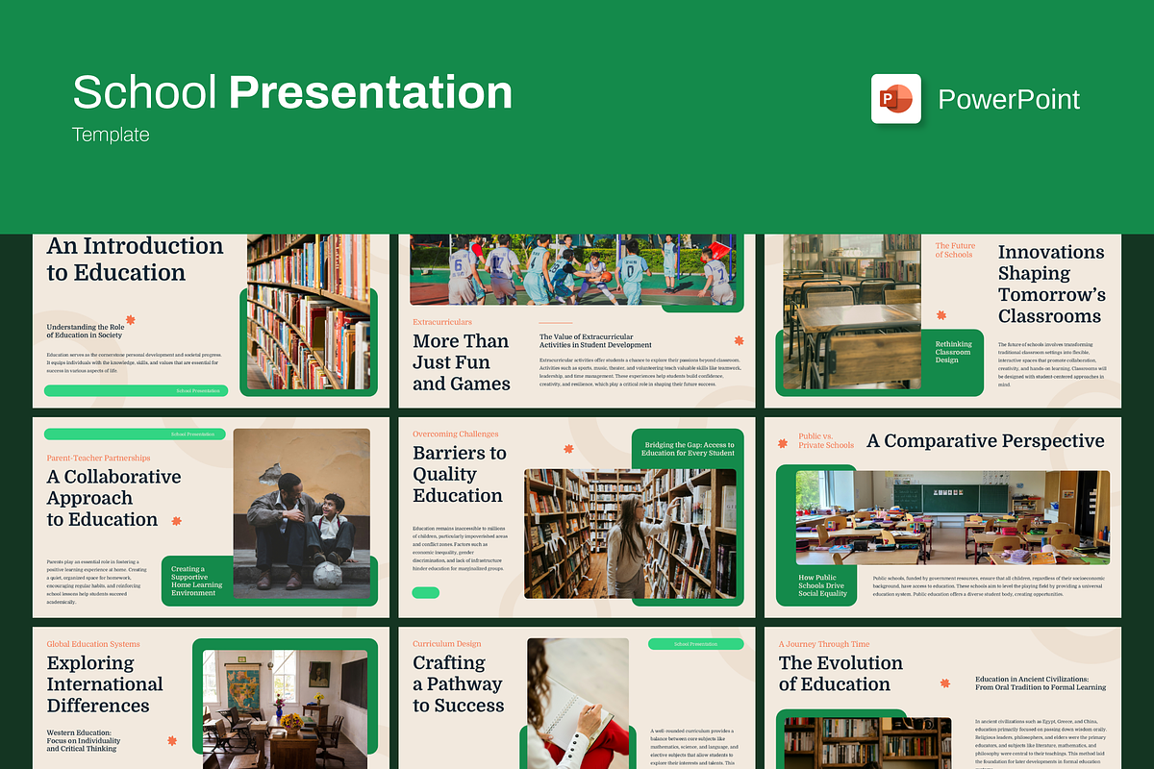This screenshot has width=1154, height=769.
Task: Open the father and son with soccer ball photo
Action: pos(301,513)
